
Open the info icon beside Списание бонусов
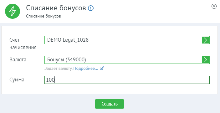[x=91, y=8]
